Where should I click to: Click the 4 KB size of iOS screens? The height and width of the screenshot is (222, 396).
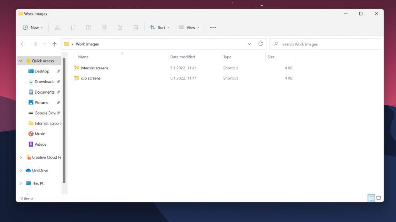288,78
